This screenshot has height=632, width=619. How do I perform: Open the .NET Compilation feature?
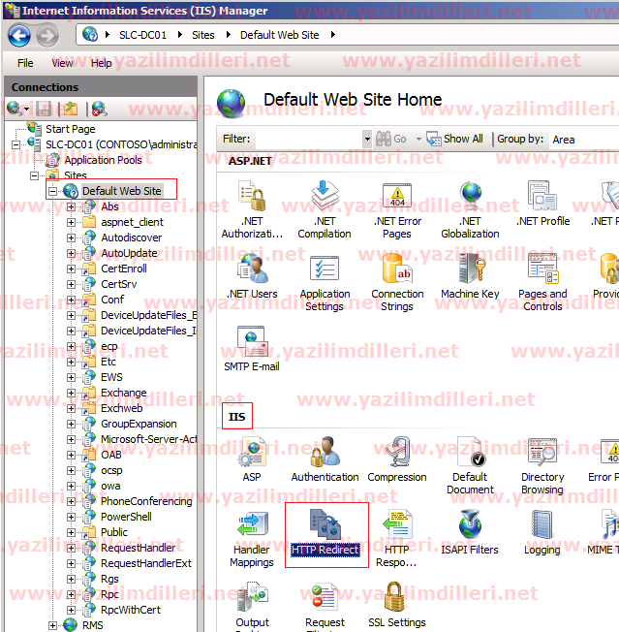(x=325, y=209)
